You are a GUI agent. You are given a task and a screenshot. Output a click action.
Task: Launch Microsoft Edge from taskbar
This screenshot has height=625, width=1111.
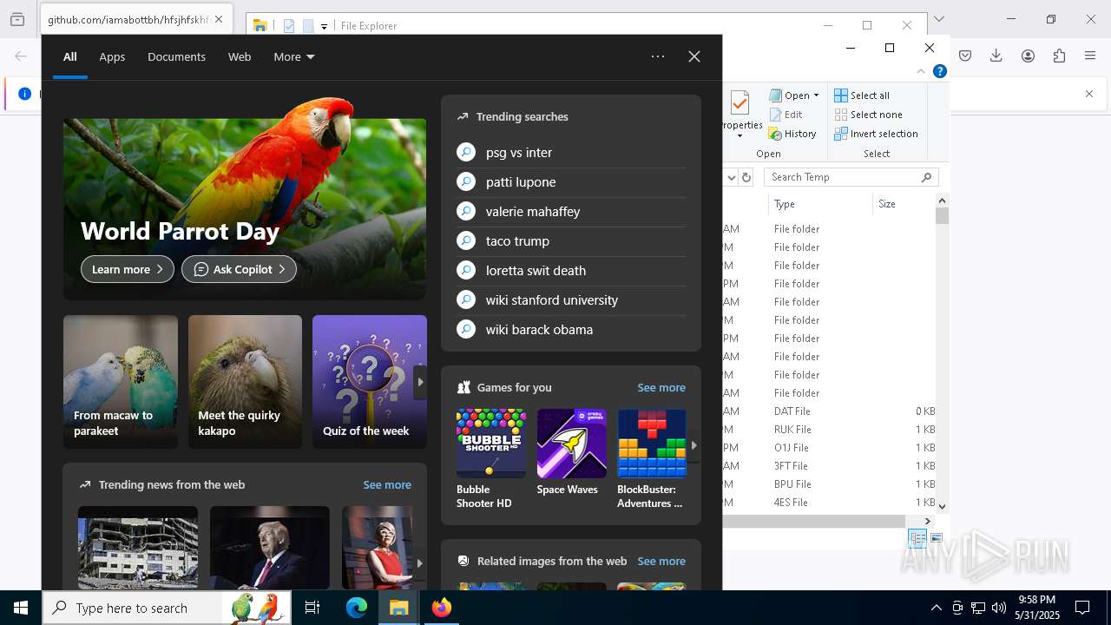coord(357,608)
